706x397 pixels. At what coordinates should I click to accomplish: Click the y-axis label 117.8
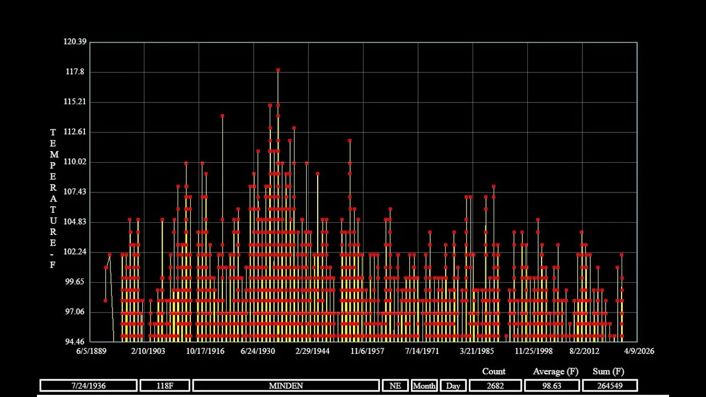pos(74,72)
